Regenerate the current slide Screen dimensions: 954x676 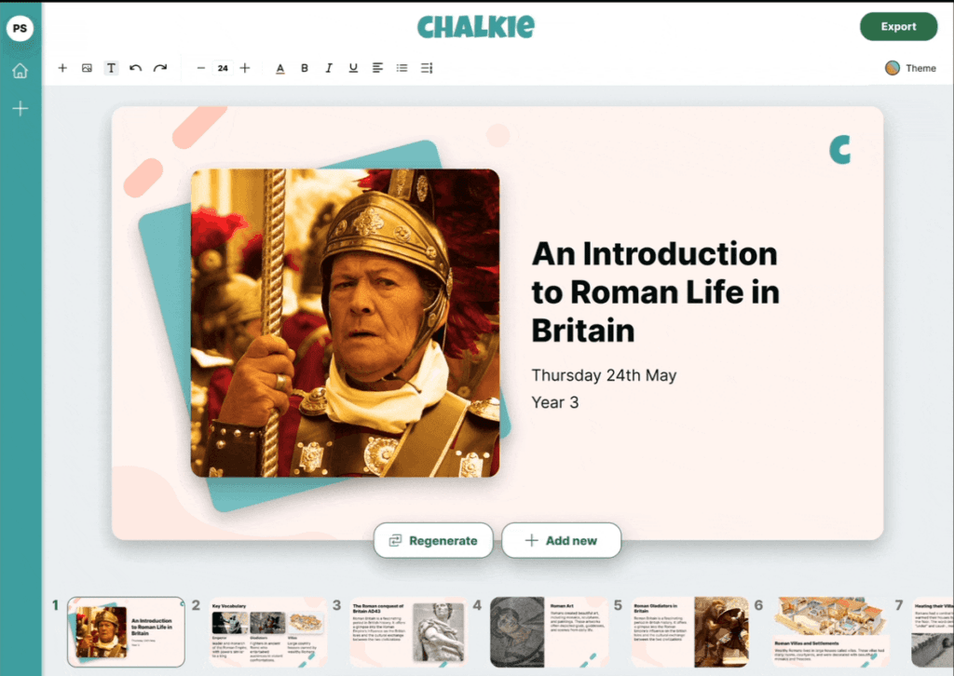(x=433, y=540)
